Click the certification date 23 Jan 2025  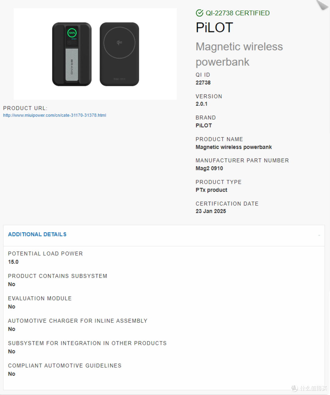tap(211, 211)
